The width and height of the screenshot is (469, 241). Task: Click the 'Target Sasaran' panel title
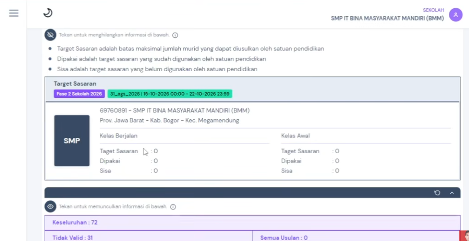[x=75, y=84]
